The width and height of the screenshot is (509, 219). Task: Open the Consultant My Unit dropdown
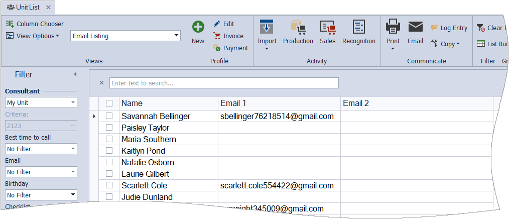click(x=73, y=102)
